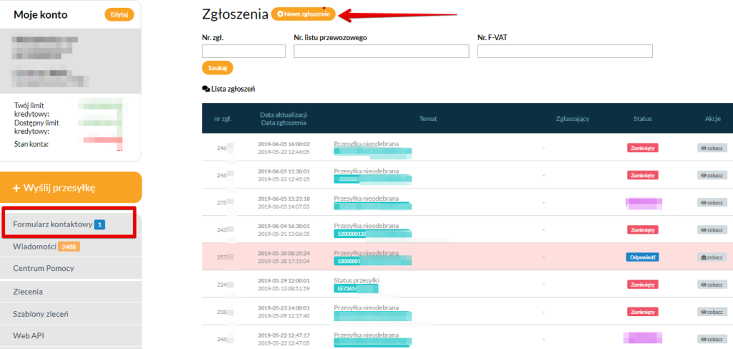
Task: Open the Web API section
Action: [x=29, y=335]
